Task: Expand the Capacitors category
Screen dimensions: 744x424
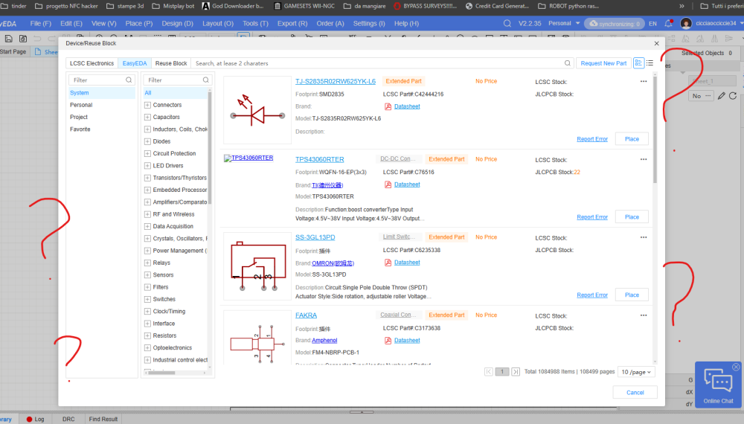Action: [x=147, y=117]
